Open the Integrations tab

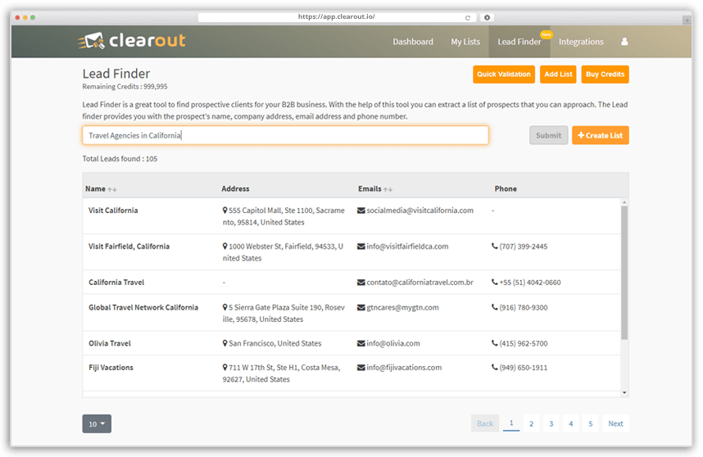pyautogui.click(x=581, y=42)
